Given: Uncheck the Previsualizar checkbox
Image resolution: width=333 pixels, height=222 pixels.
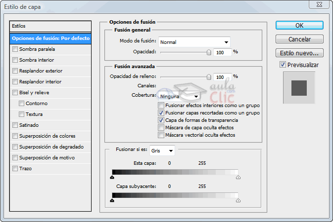Looking at the screenshot, I should (x=283, y=65).
